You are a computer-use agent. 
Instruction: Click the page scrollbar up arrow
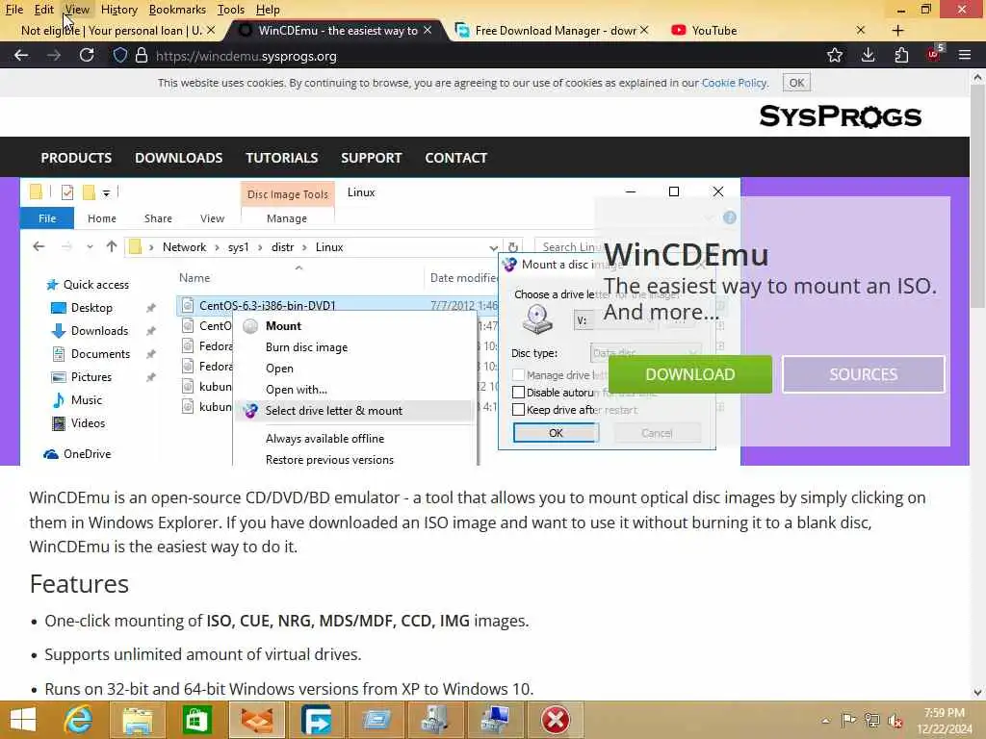tap(978, 77)
